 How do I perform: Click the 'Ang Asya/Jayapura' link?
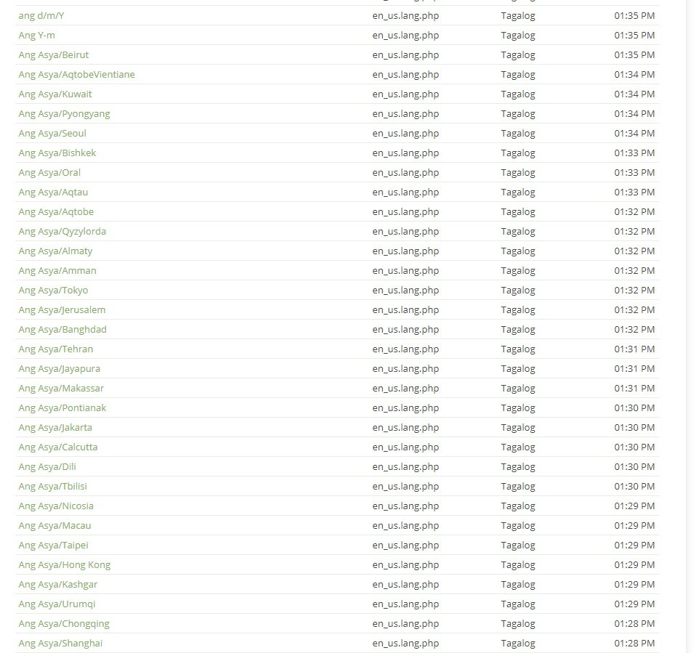[60, 368]
